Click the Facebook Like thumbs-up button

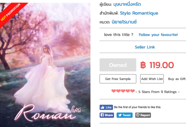106,107
